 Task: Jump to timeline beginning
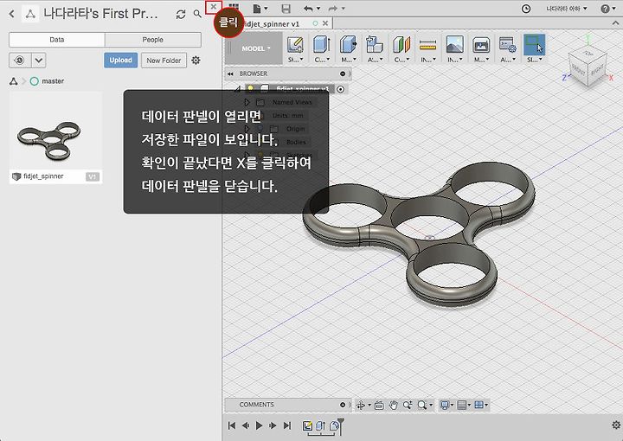[x=231, y=425]
